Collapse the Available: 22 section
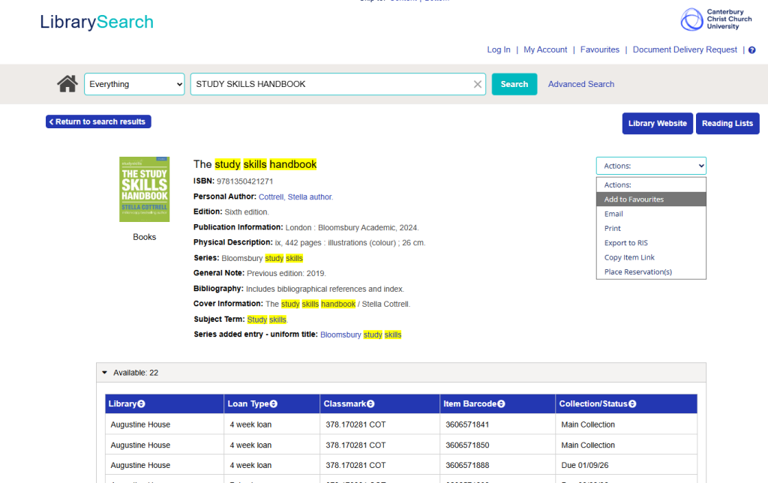 pos(104,373)
